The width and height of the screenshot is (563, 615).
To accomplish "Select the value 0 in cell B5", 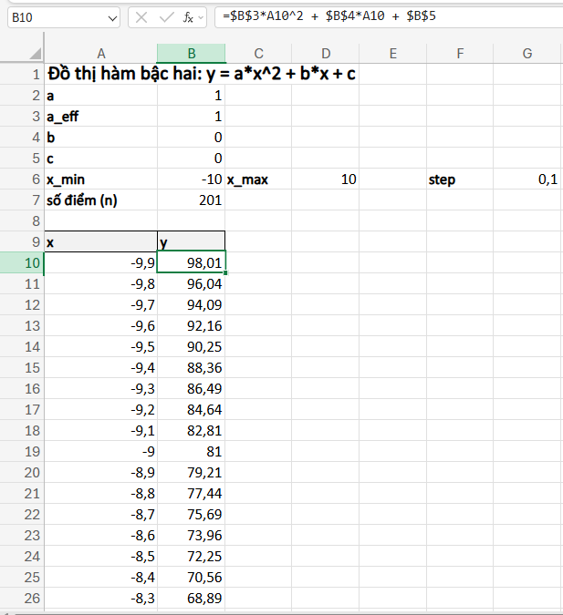I will pos(192,158).
